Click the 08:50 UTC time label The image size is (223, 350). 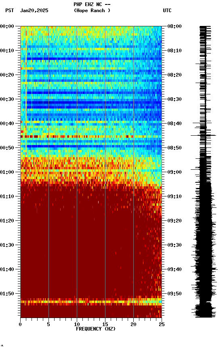coord(175,148)
